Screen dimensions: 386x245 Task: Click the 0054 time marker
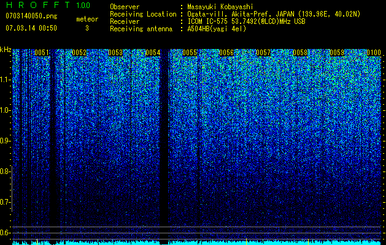tap(153, 53)
